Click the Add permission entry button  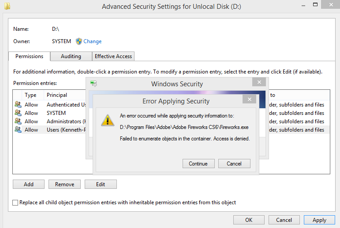tap(29, 184)
